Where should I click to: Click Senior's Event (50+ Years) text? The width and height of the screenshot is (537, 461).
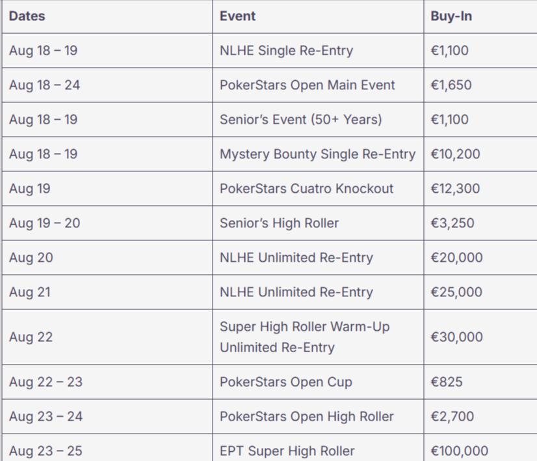[301, 120]
